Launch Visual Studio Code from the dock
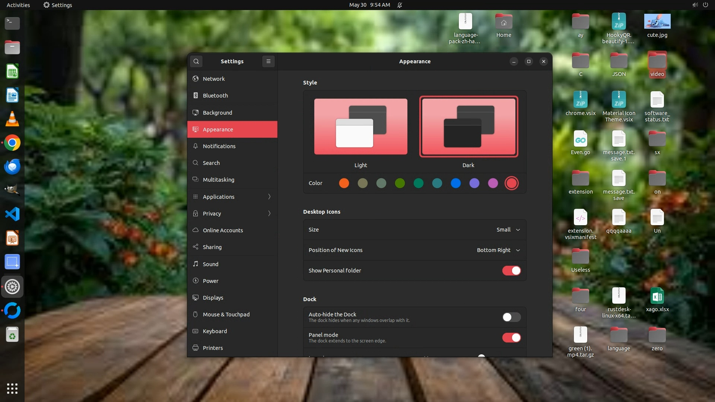This screenshot has width=715, height=402. 12,214
